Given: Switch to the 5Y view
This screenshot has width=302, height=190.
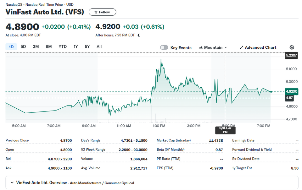Looking at the screenshot, I should (x=87, y=46).
